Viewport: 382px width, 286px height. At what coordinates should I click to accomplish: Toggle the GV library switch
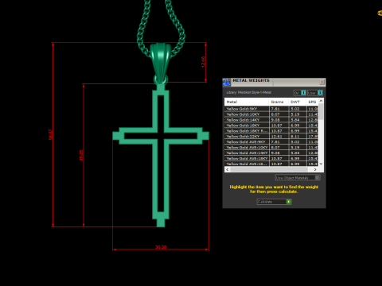click(x=300, y=93)
